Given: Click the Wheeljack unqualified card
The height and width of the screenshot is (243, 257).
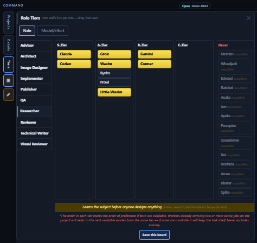Looking at the screenshot, I should click(235, 66).
